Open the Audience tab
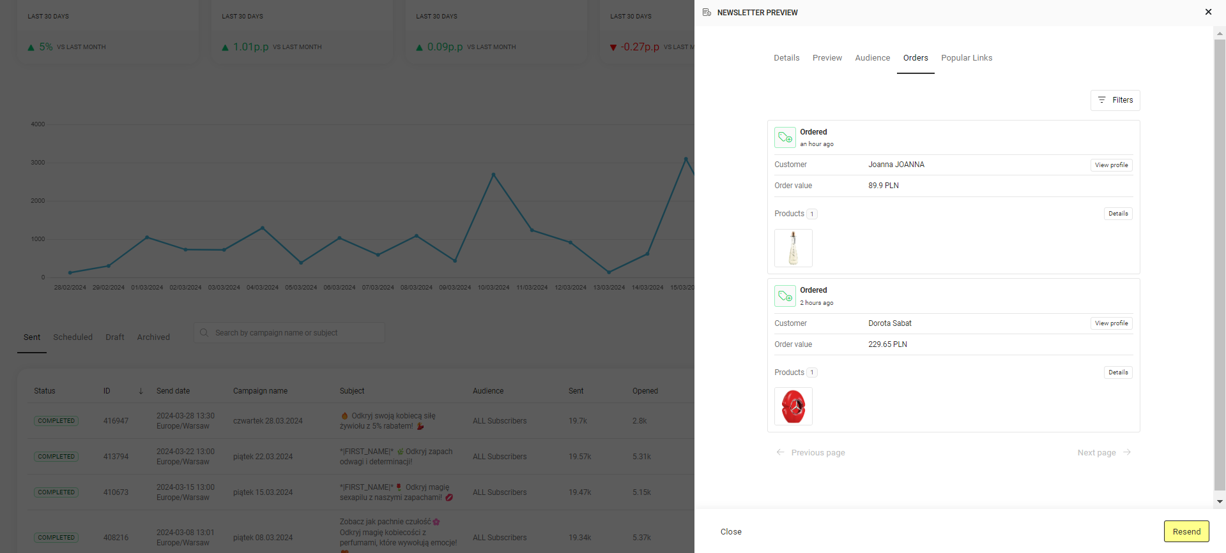Screen dimensions: 1226x553 click(x=873, y=58)
